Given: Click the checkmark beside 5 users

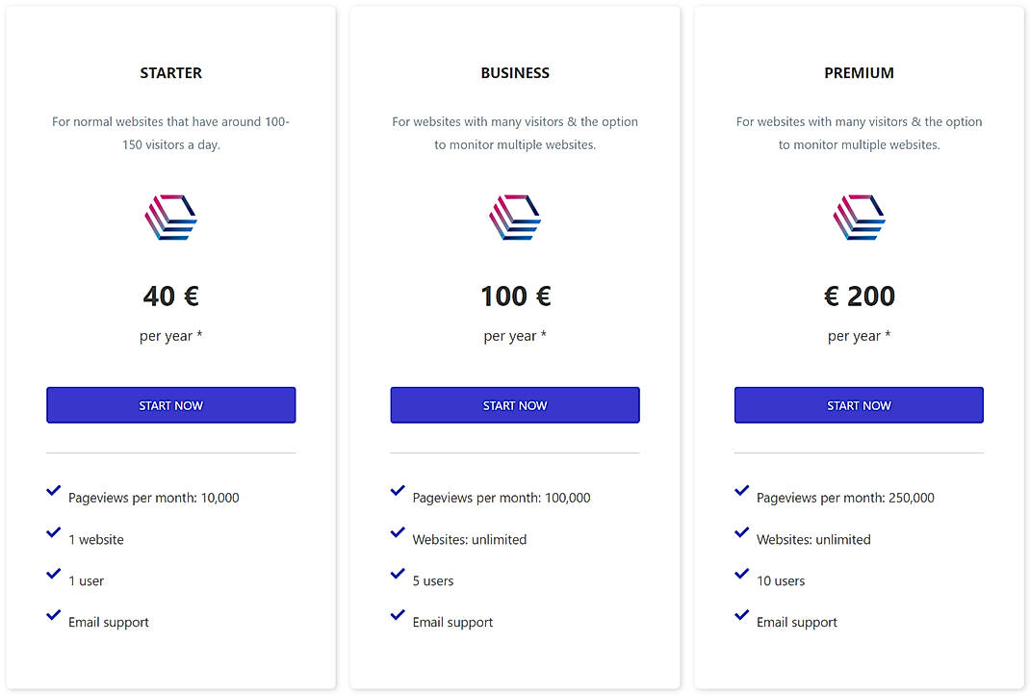Looking at the screenshot, I should (398, 574).
